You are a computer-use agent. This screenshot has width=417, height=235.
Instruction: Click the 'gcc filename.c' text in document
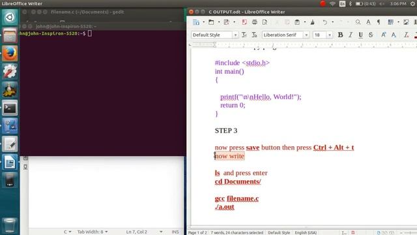(237, 198)
